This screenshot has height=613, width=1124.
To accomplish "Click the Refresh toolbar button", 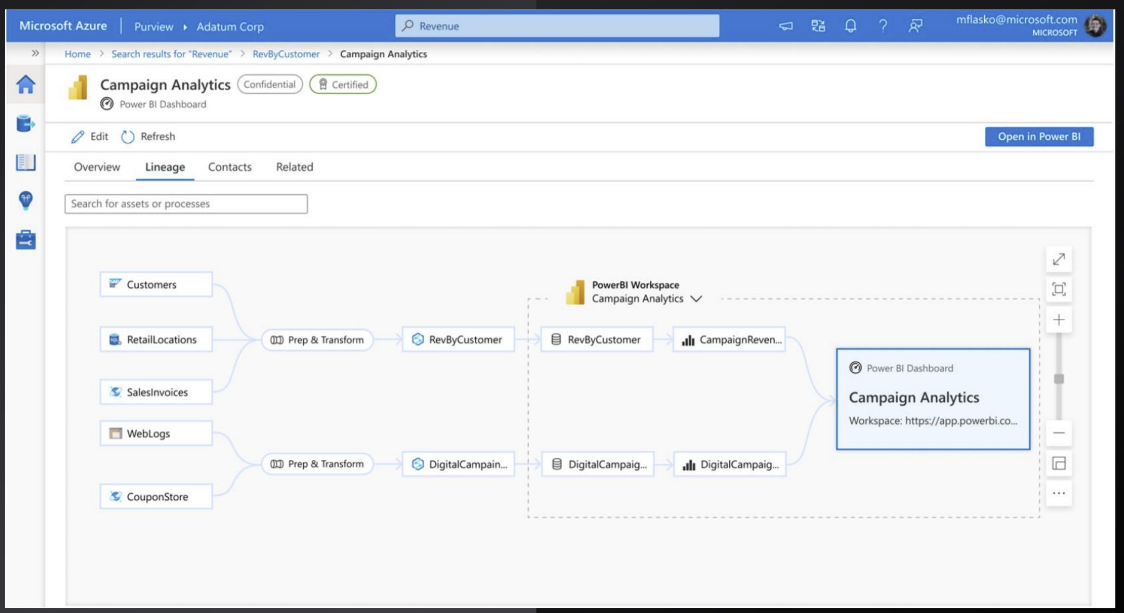I will click(149, 137).
